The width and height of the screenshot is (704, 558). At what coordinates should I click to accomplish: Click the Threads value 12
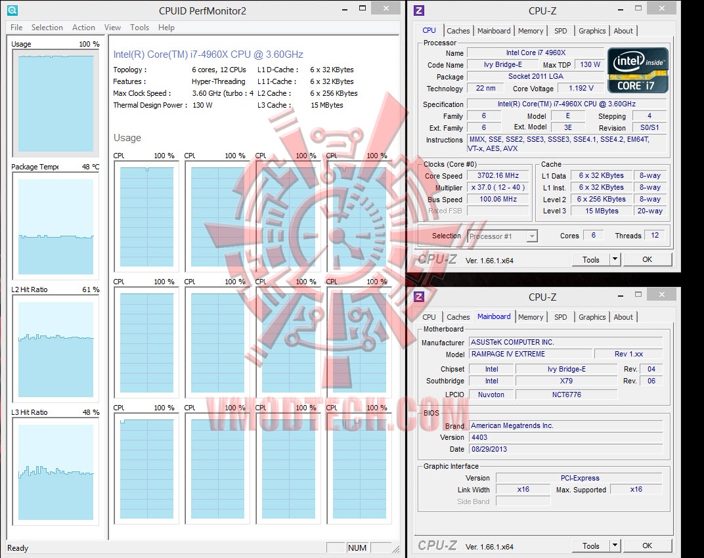[655, 235]
